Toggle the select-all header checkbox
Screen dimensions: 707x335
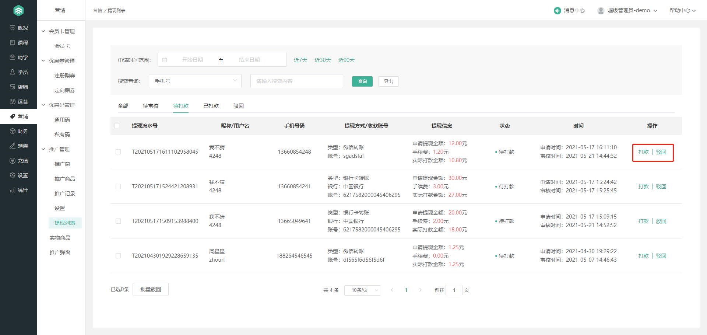[x=117, y=126]
